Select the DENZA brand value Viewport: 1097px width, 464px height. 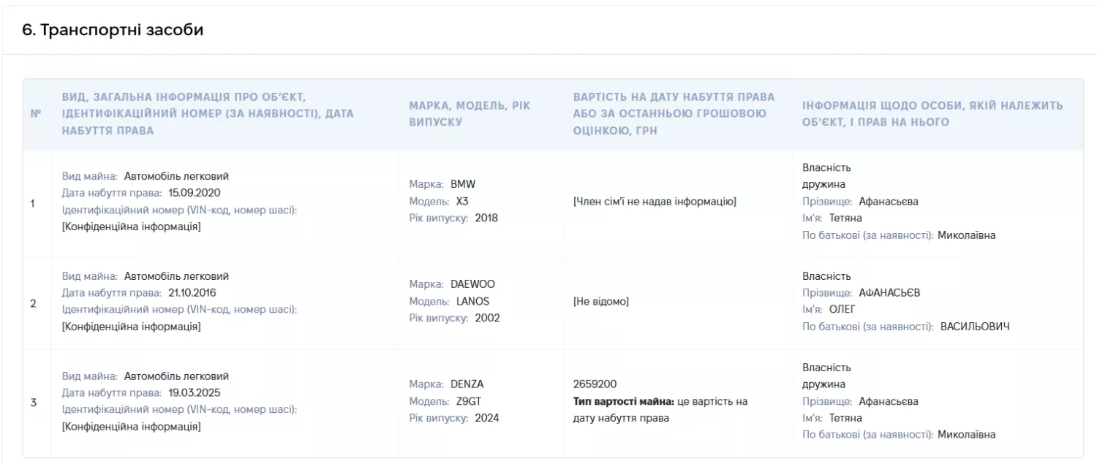(467, 384)
